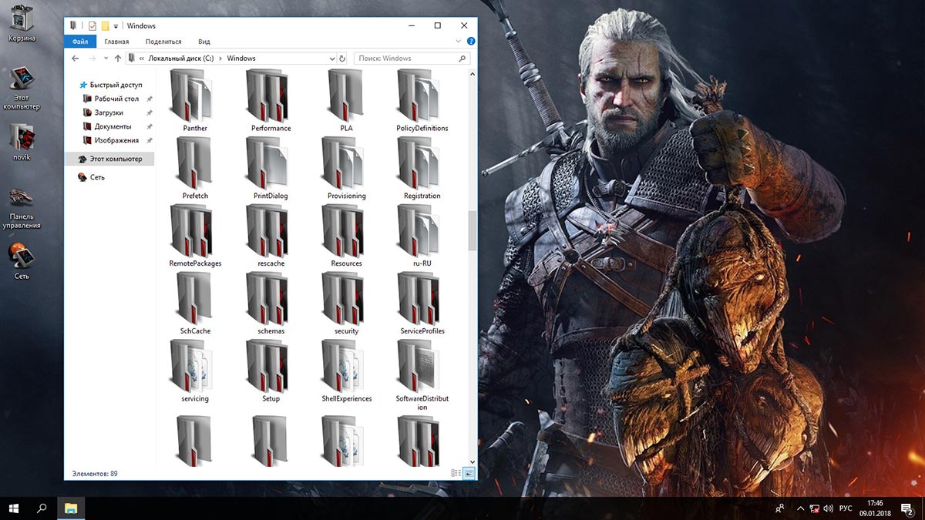Select the security folder
This screenshot has height=520, width=925.
pyautogui.click(x=346, y=304)
